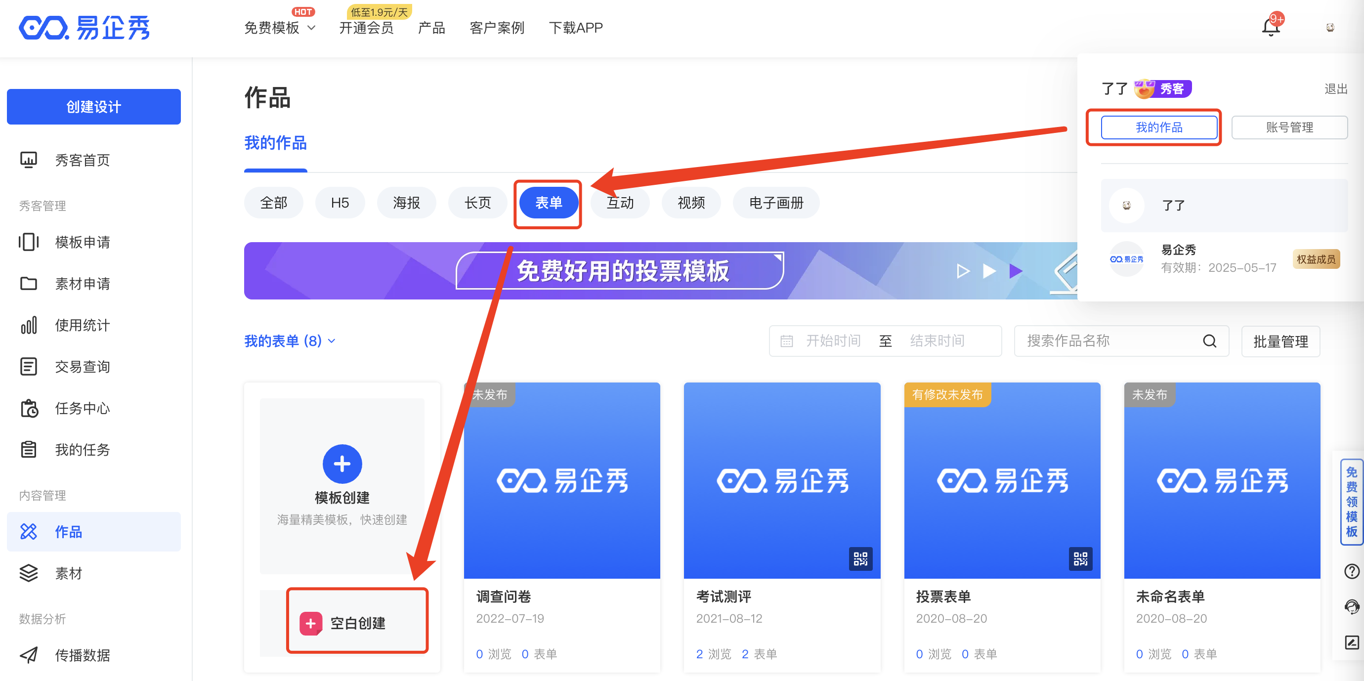Click 2 表单 count on 考试测评
Viewport: 1364px width, 681px height.
tap(759, 654)
